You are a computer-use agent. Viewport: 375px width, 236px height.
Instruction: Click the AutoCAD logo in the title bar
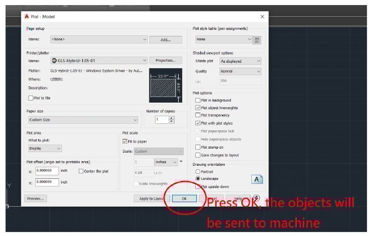coord(26,17)
